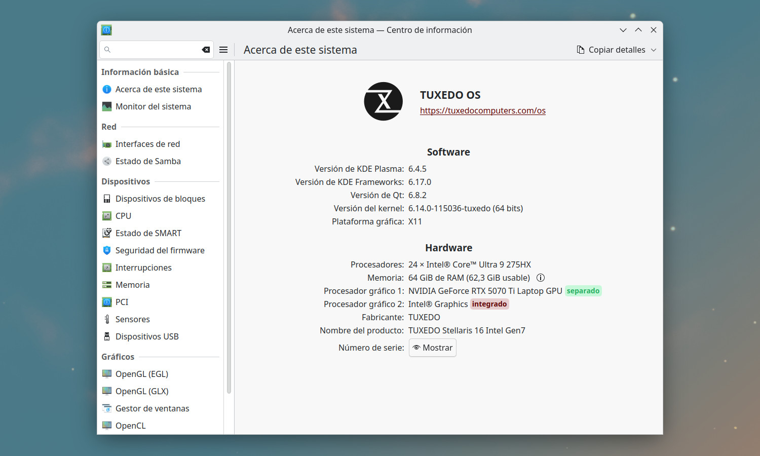The width and height of the screenshot is (760, 456).
Task: Click the TUXEDO OS logo
Action: click(383, 101)
